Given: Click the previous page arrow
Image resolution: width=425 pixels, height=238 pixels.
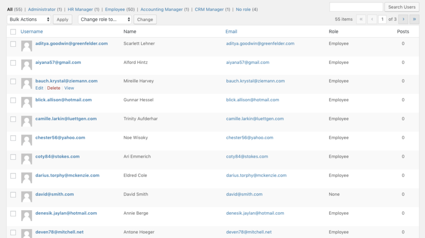Looking at the screenshot, I should [372, 19].
